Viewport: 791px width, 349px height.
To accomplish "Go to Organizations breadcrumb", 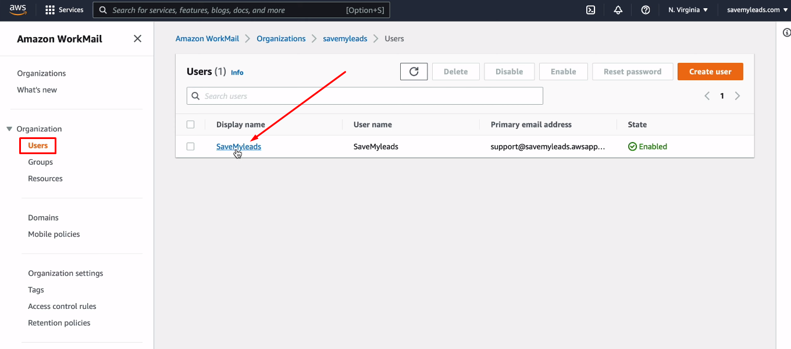I will point(281,38).
